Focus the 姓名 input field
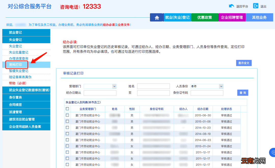 pyautogui.click(x=154, y=86)
